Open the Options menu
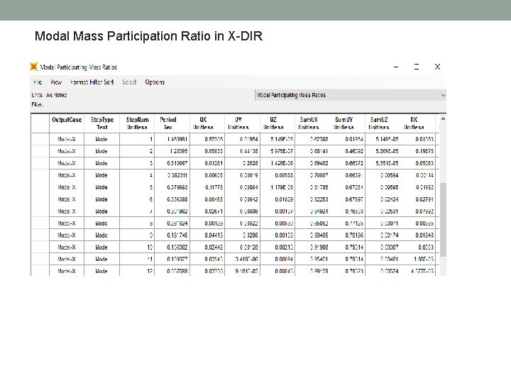 (x=155, y=82)
